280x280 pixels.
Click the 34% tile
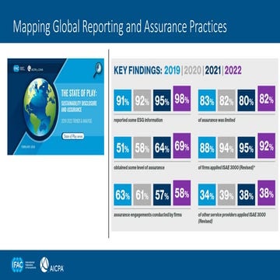click(207, 194)
